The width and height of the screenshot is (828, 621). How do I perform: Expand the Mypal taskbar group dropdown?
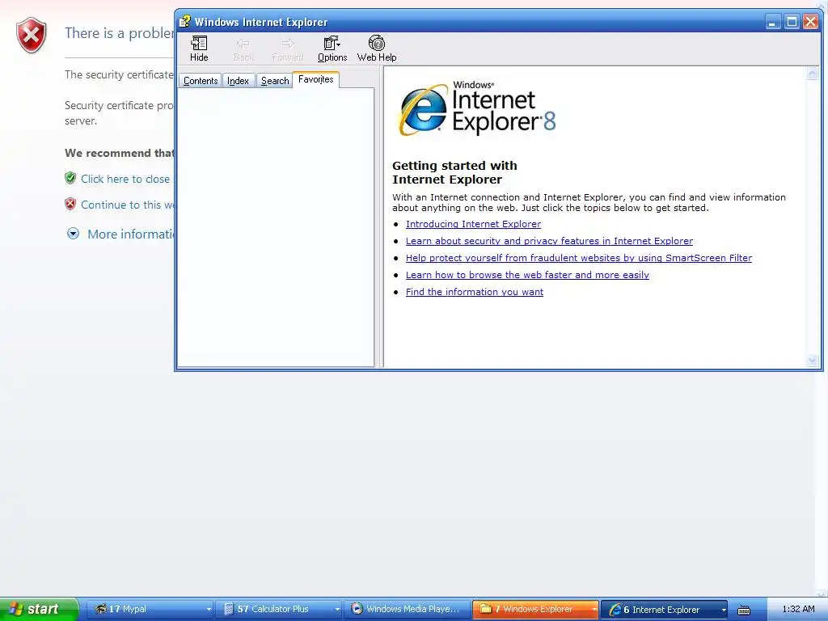point(209,610)
